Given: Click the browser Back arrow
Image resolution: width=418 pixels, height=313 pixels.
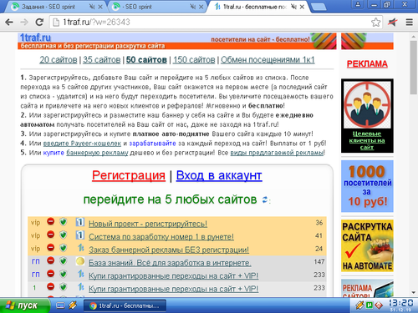Looking at the screenshot, I should pyautogui.click(x=9, y=23).
